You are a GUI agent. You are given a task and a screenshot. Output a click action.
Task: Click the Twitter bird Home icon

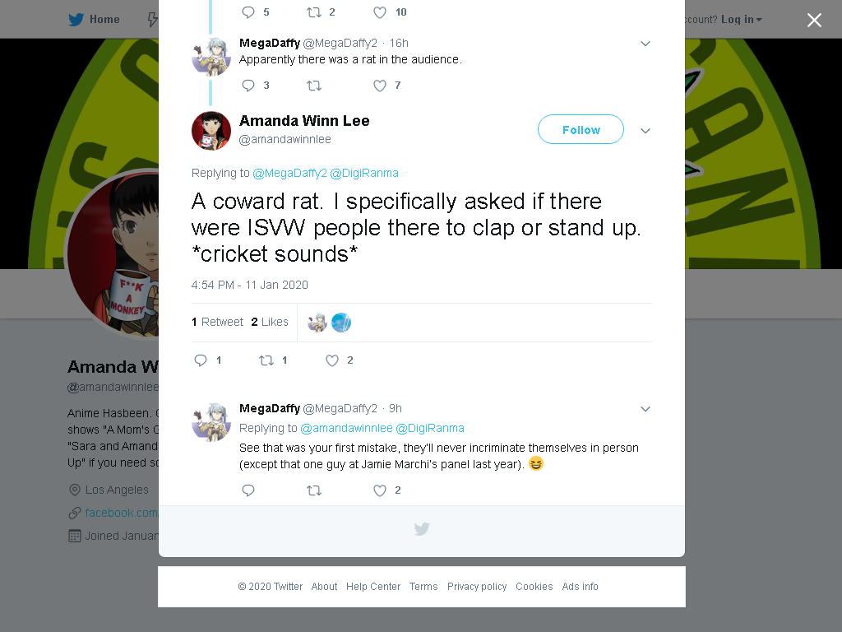[x=76, y=20]
